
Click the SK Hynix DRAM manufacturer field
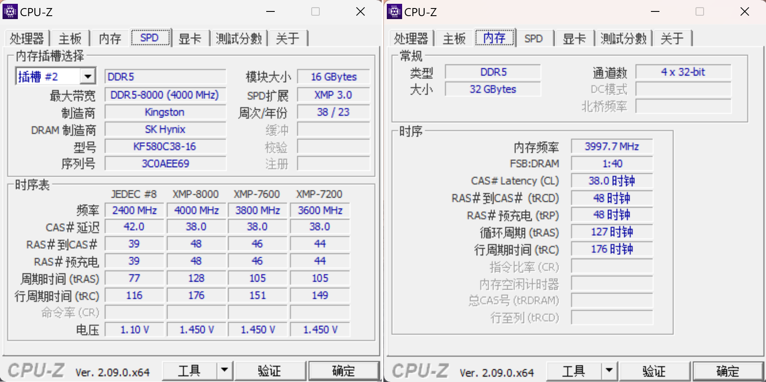165,129
